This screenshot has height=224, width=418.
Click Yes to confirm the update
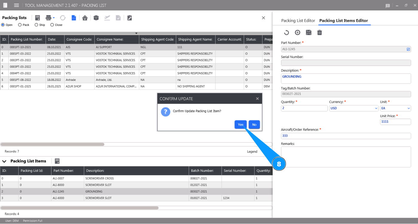click(x=240, y=125)
